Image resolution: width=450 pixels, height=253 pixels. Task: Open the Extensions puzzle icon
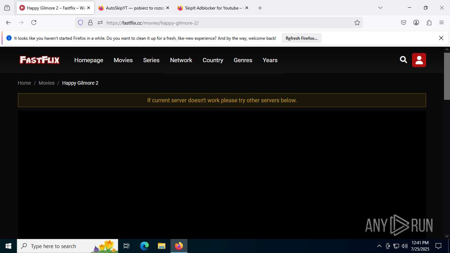point(429,22)
